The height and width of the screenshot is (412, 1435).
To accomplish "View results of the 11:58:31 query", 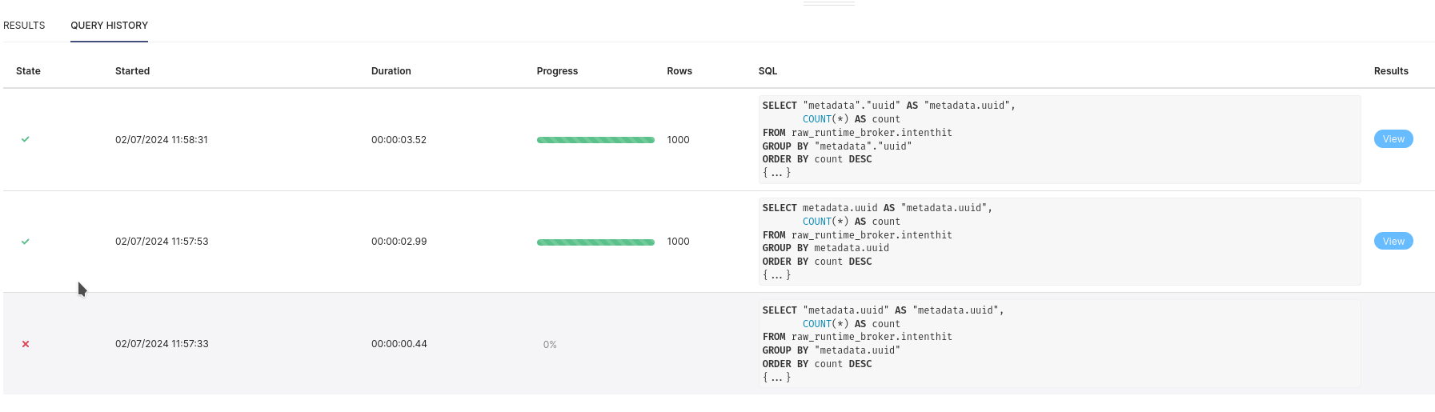I will point(1393,139).
